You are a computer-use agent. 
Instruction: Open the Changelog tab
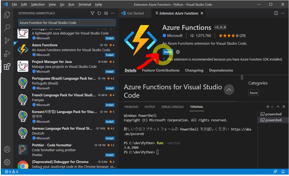click(194, 70)
